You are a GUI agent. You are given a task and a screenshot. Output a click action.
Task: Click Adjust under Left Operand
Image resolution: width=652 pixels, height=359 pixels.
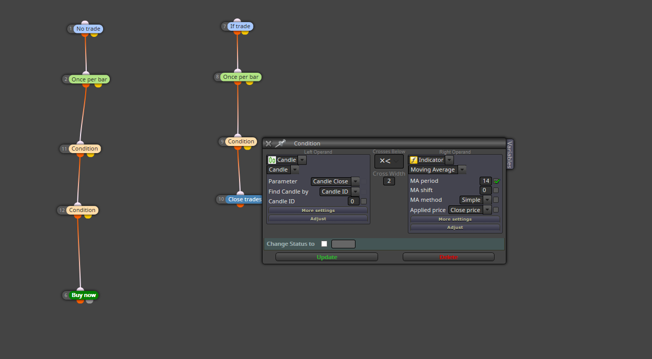click(x=318, y=219)
